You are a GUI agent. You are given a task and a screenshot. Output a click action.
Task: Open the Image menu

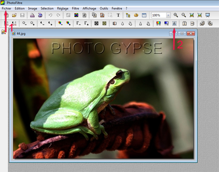coord(32,8)
